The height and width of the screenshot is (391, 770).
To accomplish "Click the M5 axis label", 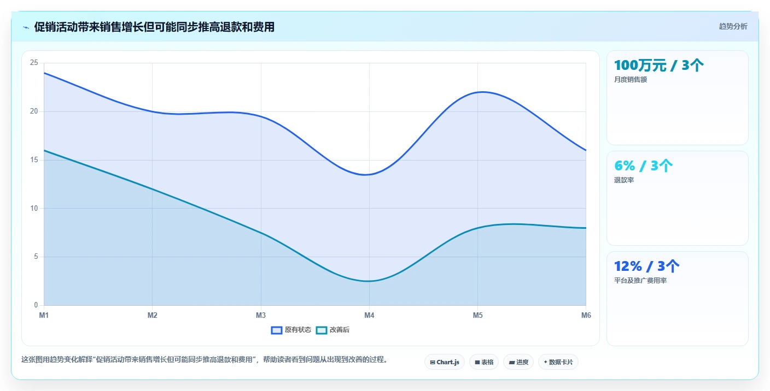I will (x=477, y=315).
